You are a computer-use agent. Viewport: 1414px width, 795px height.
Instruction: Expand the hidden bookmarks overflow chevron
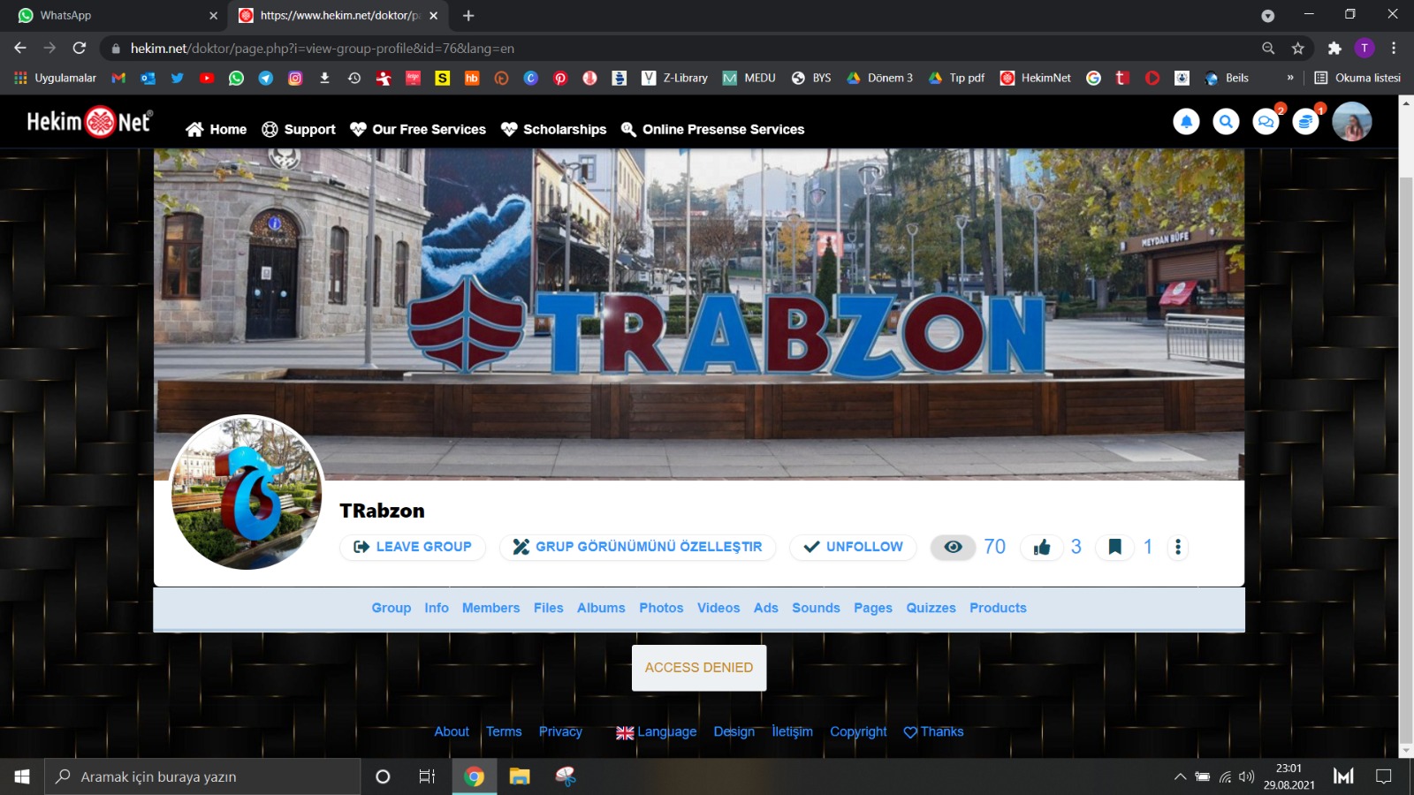click(1290, 78)
